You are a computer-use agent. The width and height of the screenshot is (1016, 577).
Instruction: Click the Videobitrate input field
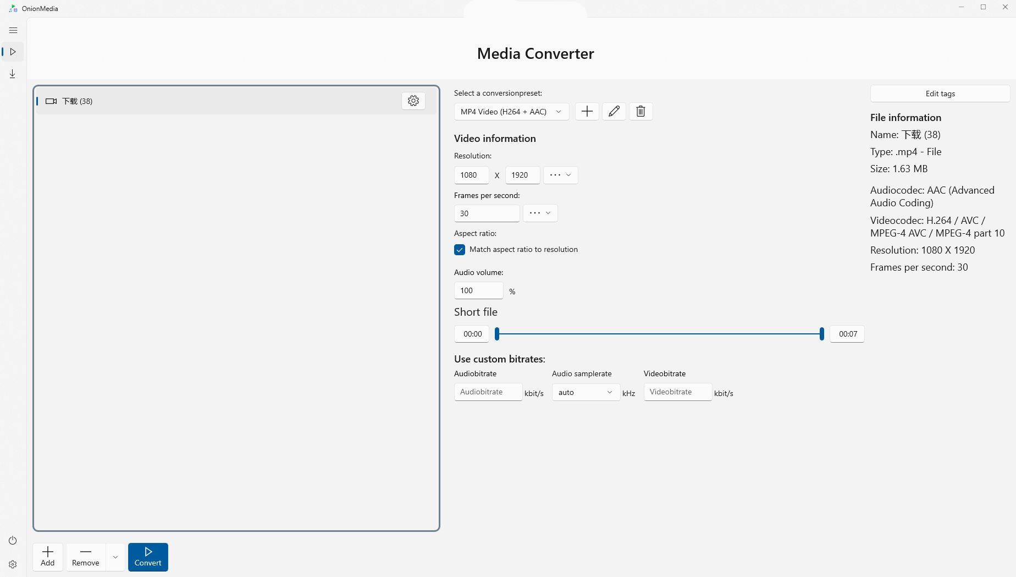pos(677,392)
